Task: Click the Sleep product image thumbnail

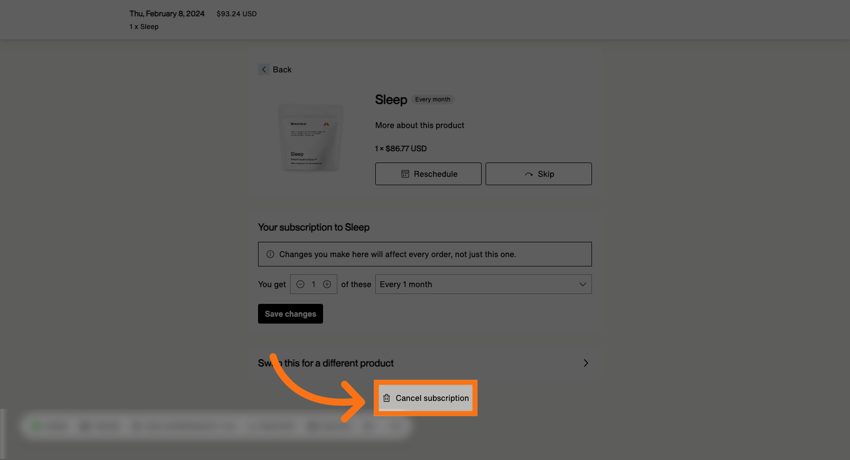Action: 310,138
